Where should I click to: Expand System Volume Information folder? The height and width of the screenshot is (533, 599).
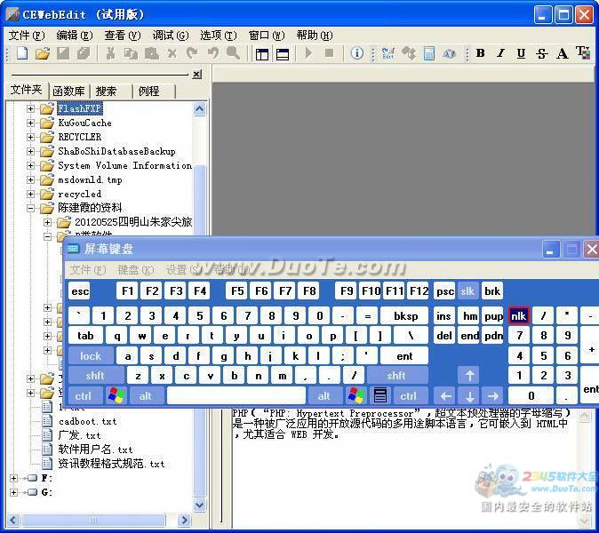pos(30,166)
